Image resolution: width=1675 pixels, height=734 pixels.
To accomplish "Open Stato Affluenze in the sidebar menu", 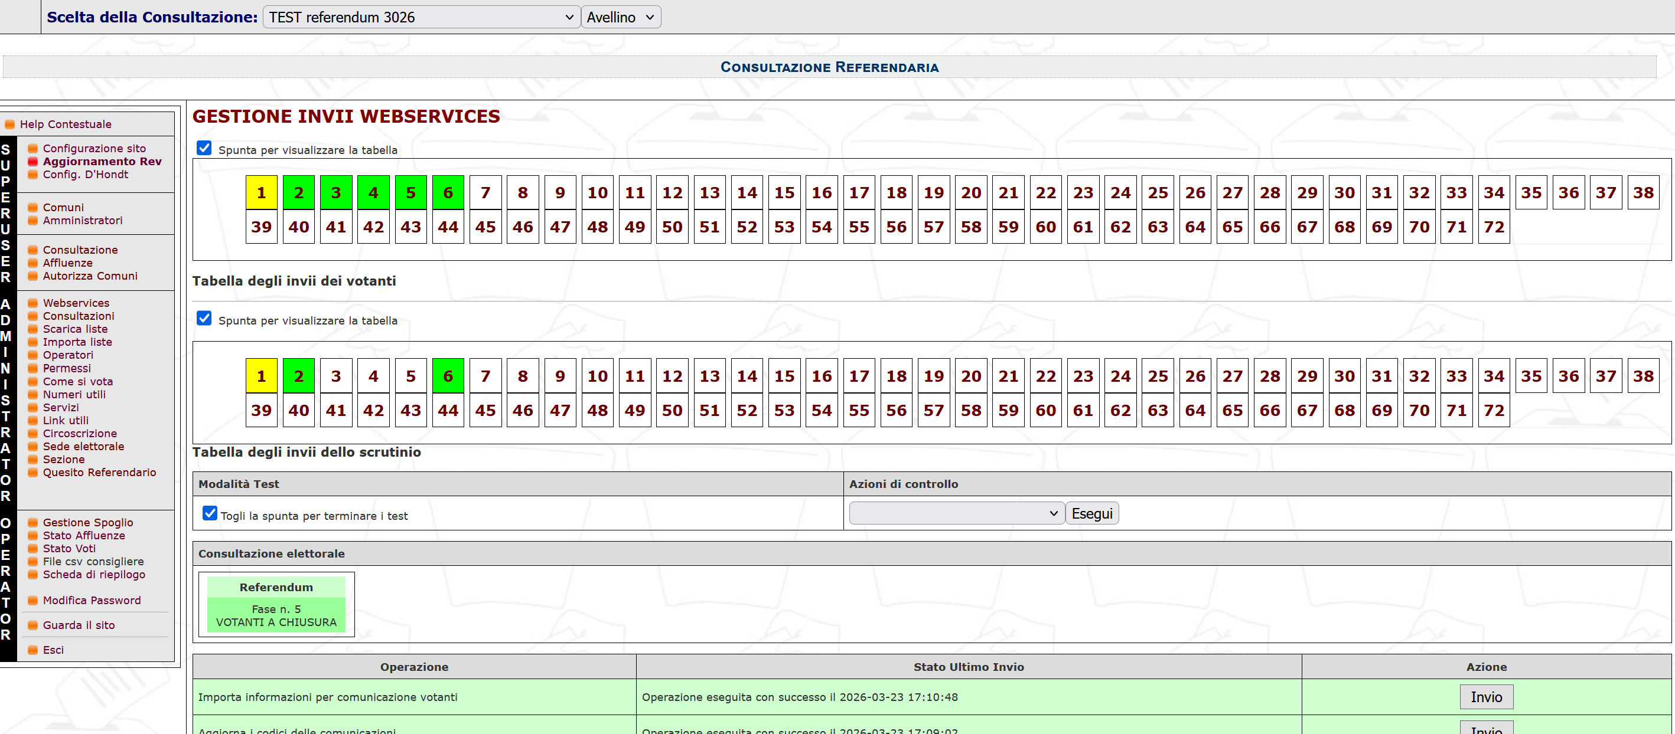I will [x=84, y=536].
